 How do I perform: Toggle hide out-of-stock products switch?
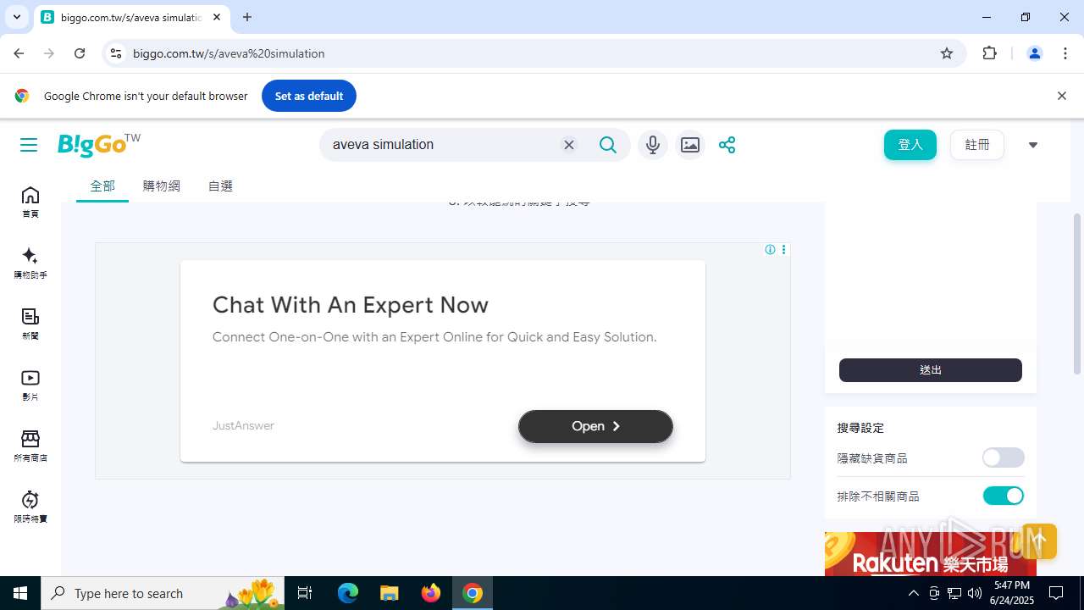[1004, 457]
